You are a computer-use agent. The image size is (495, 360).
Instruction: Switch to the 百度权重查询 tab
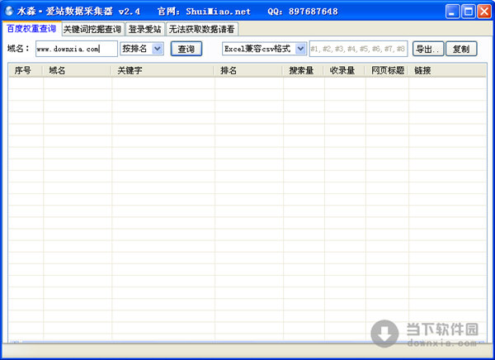pos(31,29)
